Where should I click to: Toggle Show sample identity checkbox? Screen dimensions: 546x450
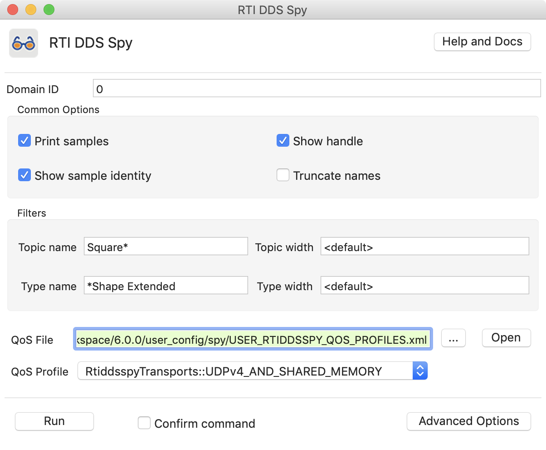(24, 175)
